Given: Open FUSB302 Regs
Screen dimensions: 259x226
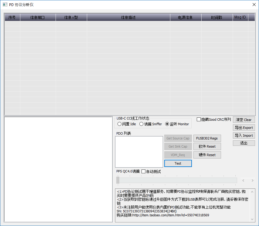Looking at the screenshot, I should (x=207, y=138).
